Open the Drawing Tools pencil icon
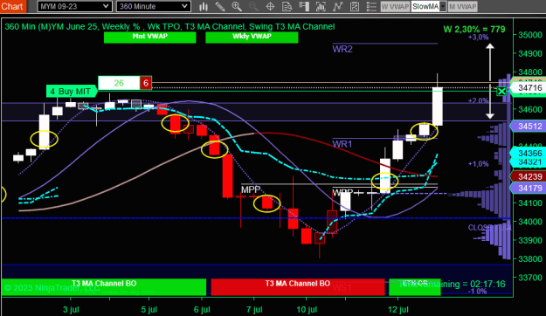The image size is (546, 316). click(220, 7)
